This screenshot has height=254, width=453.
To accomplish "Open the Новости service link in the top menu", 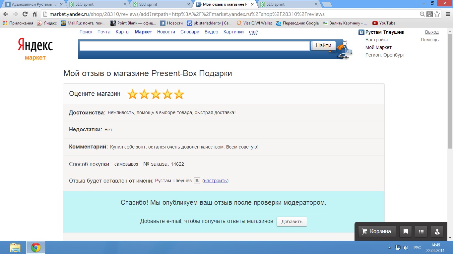I will click(166, 32).
